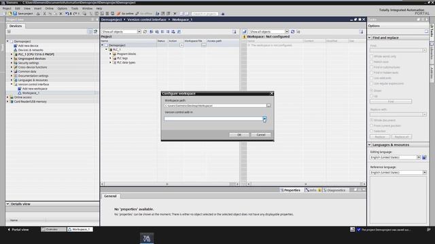Click Add new workspace in project tree
Image resolution: width=435 pixels, height=244 pixels.
(35, 89)
